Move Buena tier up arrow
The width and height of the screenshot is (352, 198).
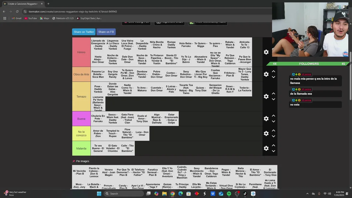coord(273,116)
